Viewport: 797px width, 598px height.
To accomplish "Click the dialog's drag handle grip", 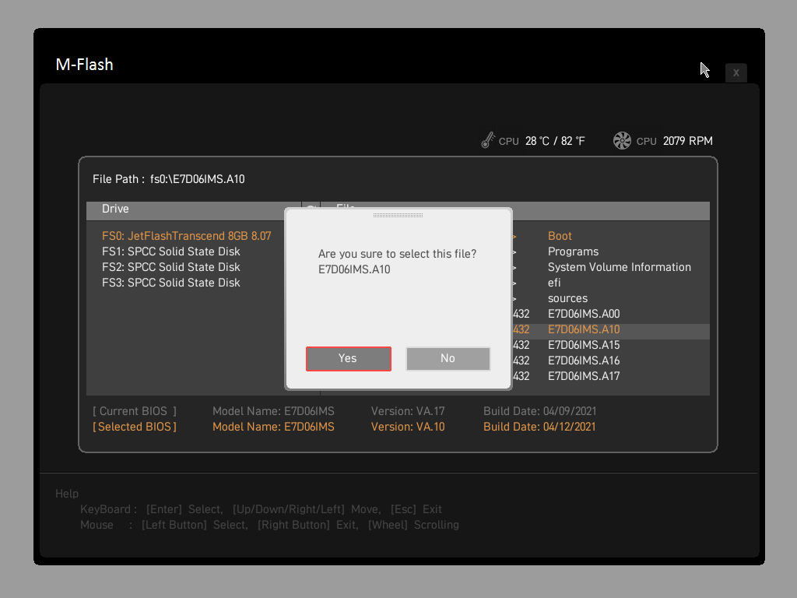I will click(x=398, y=215).
